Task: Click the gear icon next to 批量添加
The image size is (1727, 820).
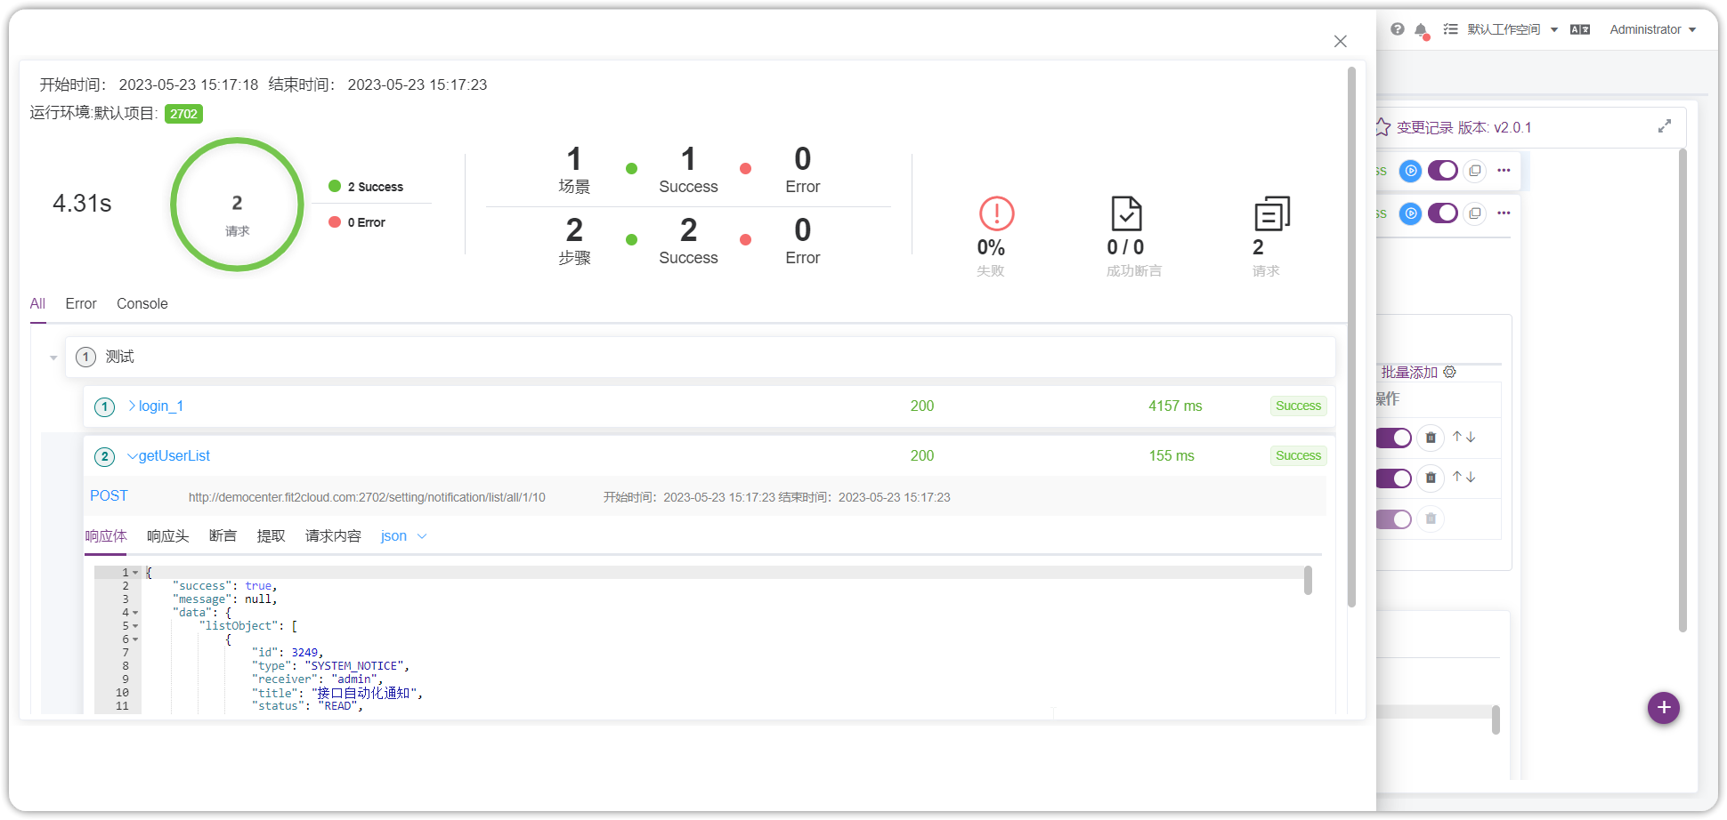Action: 1450,372
